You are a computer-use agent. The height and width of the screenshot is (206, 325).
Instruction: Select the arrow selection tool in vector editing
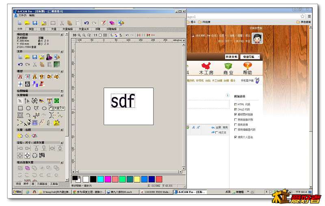[x=20, y=101]
